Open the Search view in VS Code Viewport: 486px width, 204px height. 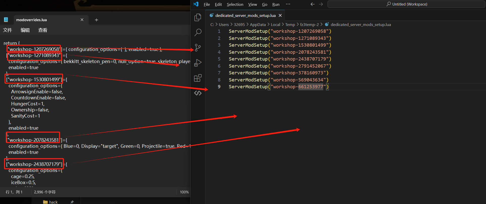[198, 33]
